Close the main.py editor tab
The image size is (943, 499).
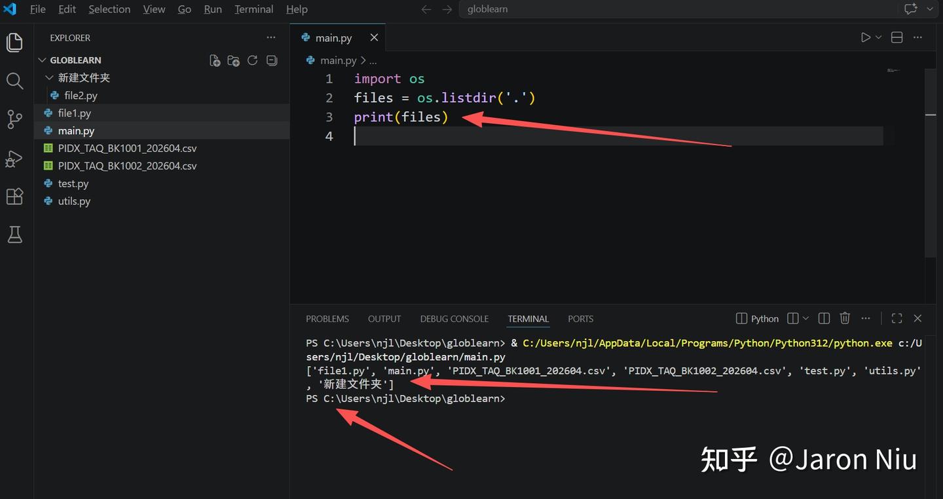(374, 37)
